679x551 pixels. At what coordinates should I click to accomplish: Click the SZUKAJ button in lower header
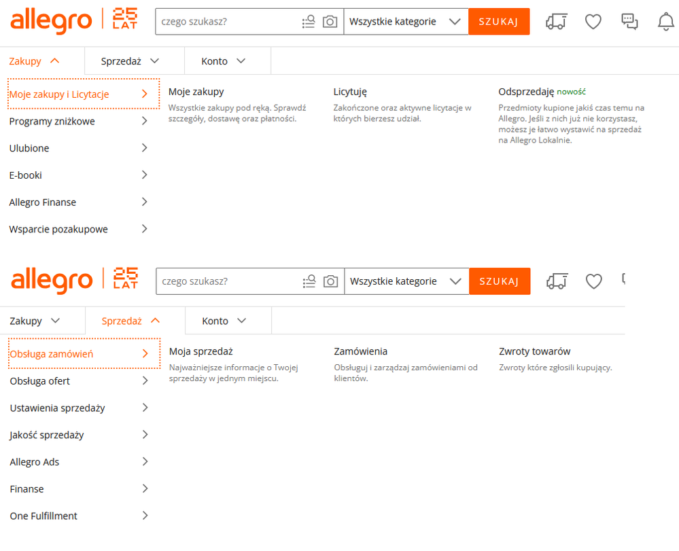(500, 281)
